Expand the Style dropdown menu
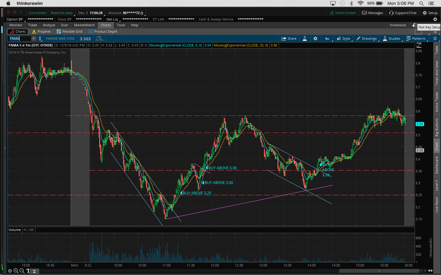This screenshot has width=441, height=275. click(x=344, y=38)
